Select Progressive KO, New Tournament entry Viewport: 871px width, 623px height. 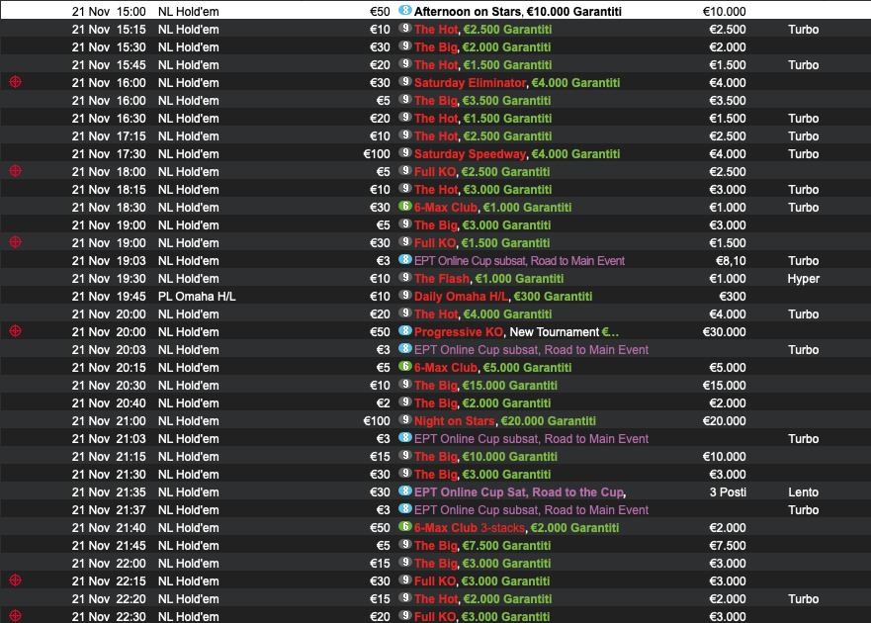click(x=517, y=332)
